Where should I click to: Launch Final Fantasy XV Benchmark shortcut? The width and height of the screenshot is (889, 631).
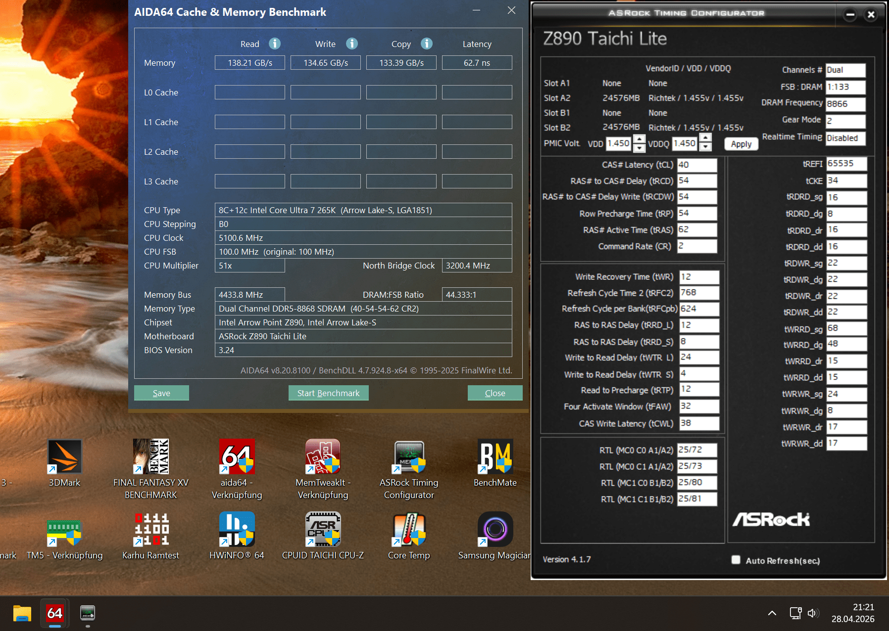click(151, 469)
